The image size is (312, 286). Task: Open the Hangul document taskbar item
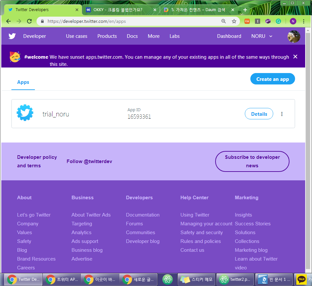[274, 279]
